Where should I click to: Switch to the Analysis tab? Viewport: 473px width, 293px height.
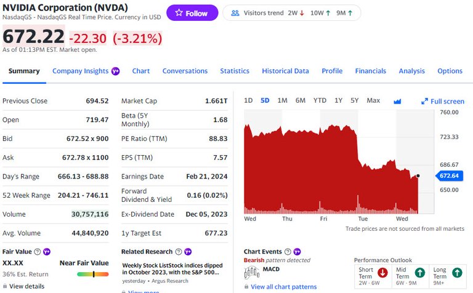click(412, 71)
